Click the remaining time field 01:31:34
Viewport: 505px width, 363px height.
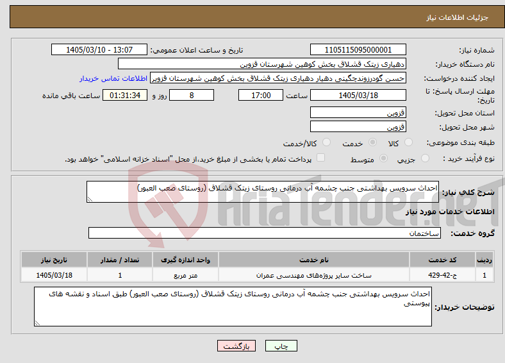click(125, 95)
